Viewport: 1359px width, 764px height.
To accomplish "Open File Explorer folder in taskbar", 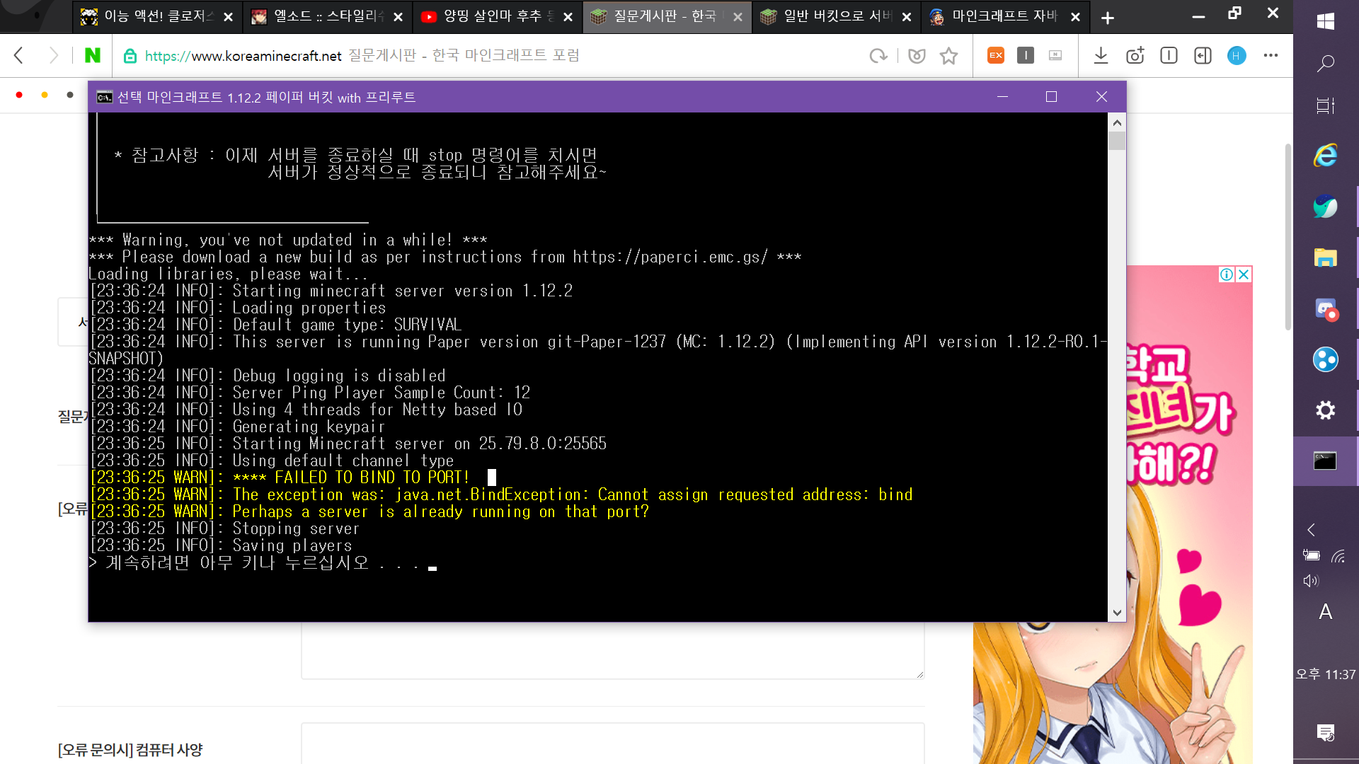I will (x=1326, y=257).
